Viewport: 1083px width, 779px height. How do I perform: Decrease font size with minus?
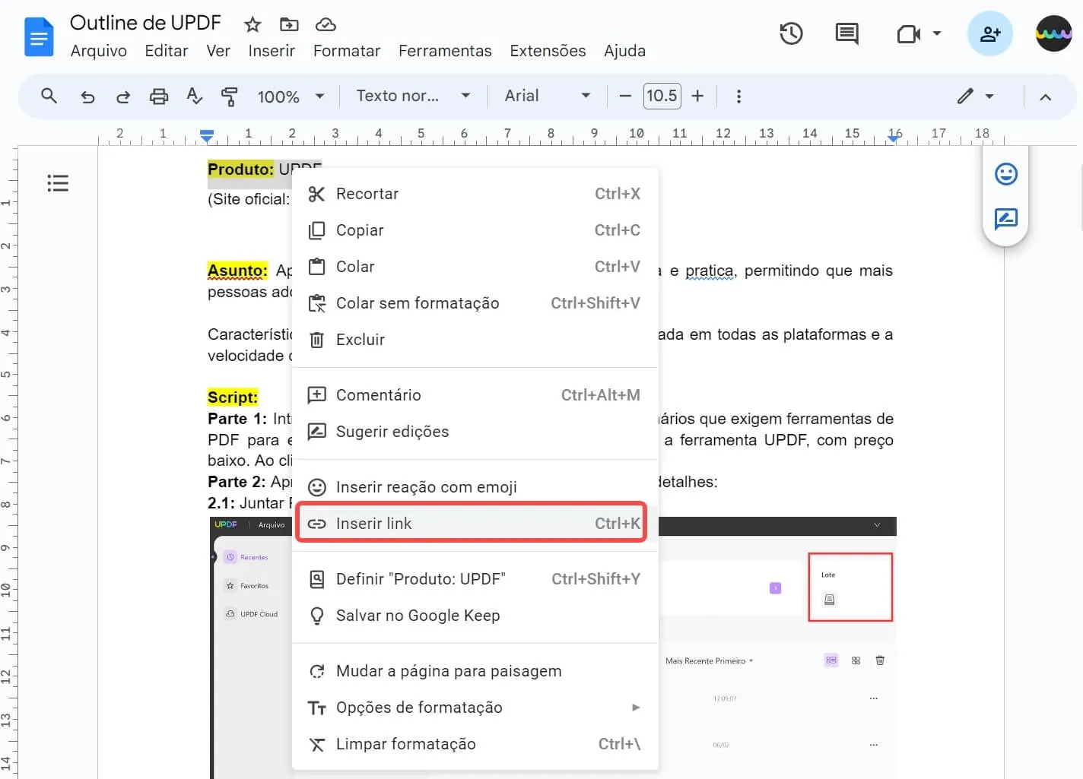pos(625,96)
